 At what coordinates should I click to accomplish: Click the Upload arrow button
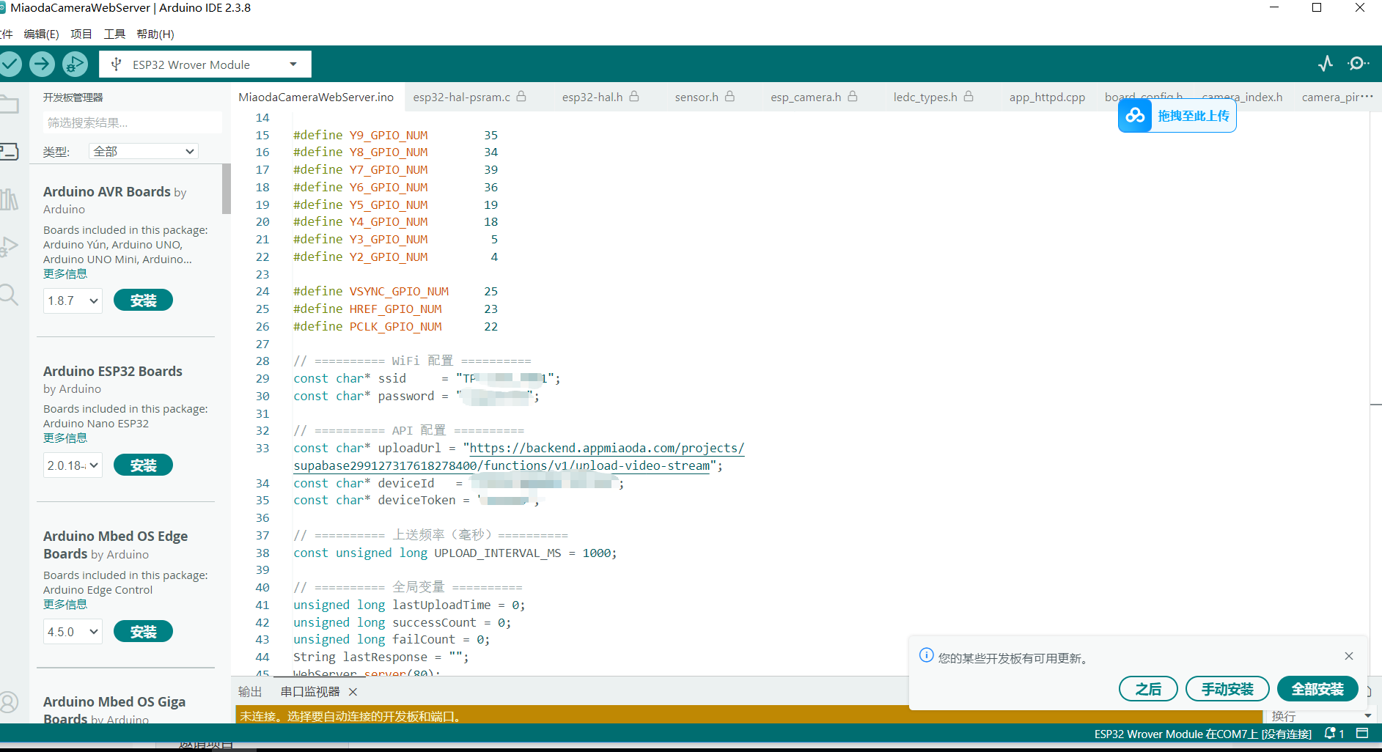(x=42, y=64)
